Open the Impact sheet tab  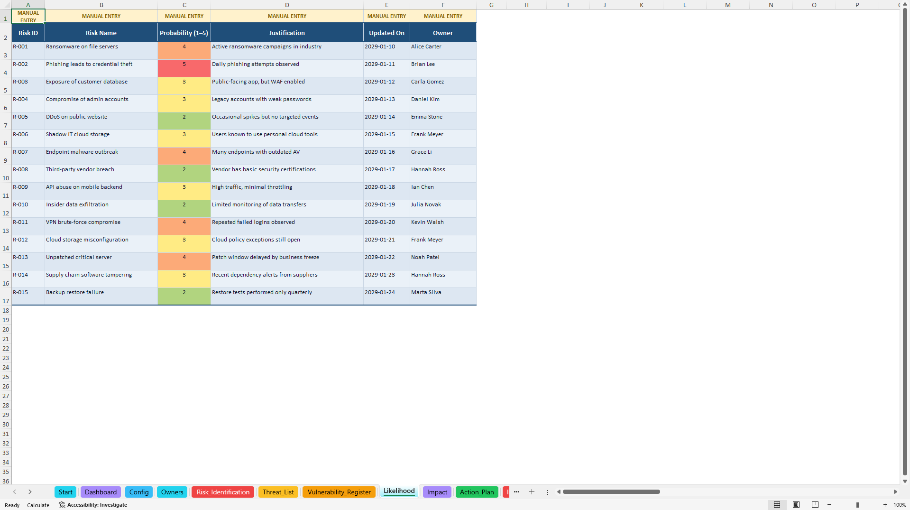coord(437,492)
